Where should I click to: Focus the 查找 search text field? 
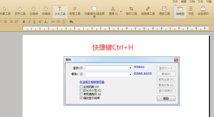click(x=109, y=68)
